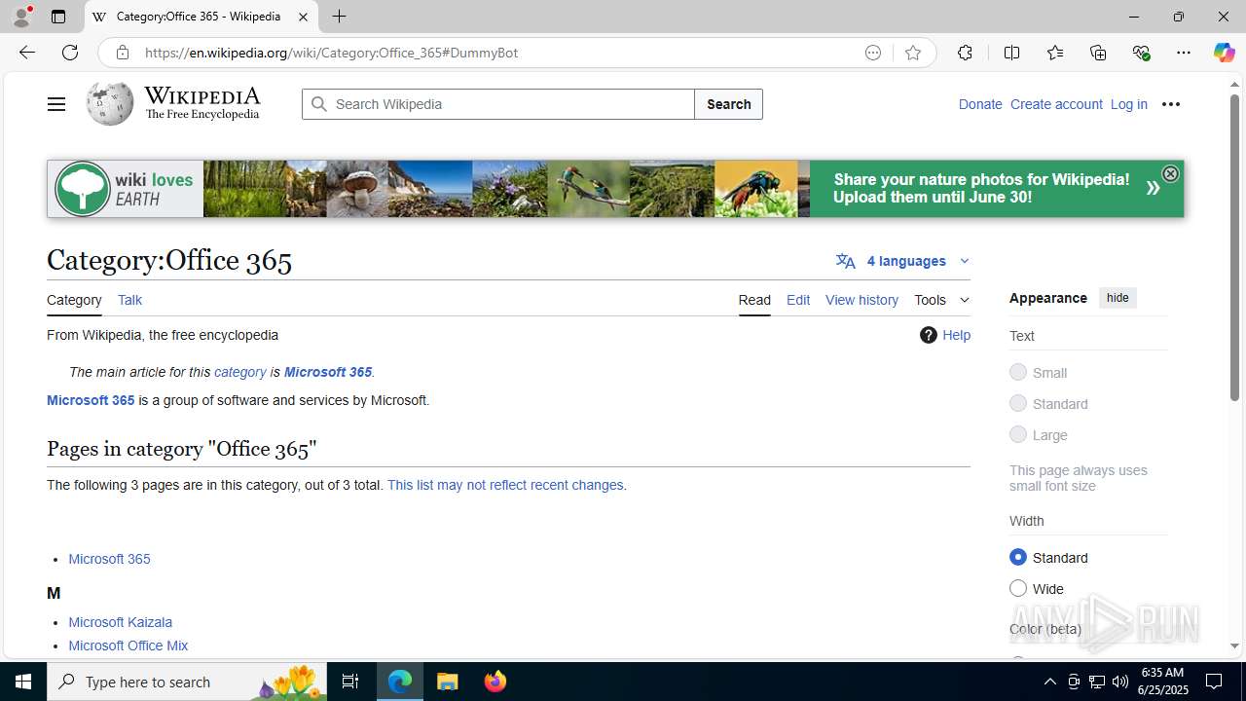Open the View history tab
Image resolution: width=1246 pixels, height=701 pixels.
point(861,300)
